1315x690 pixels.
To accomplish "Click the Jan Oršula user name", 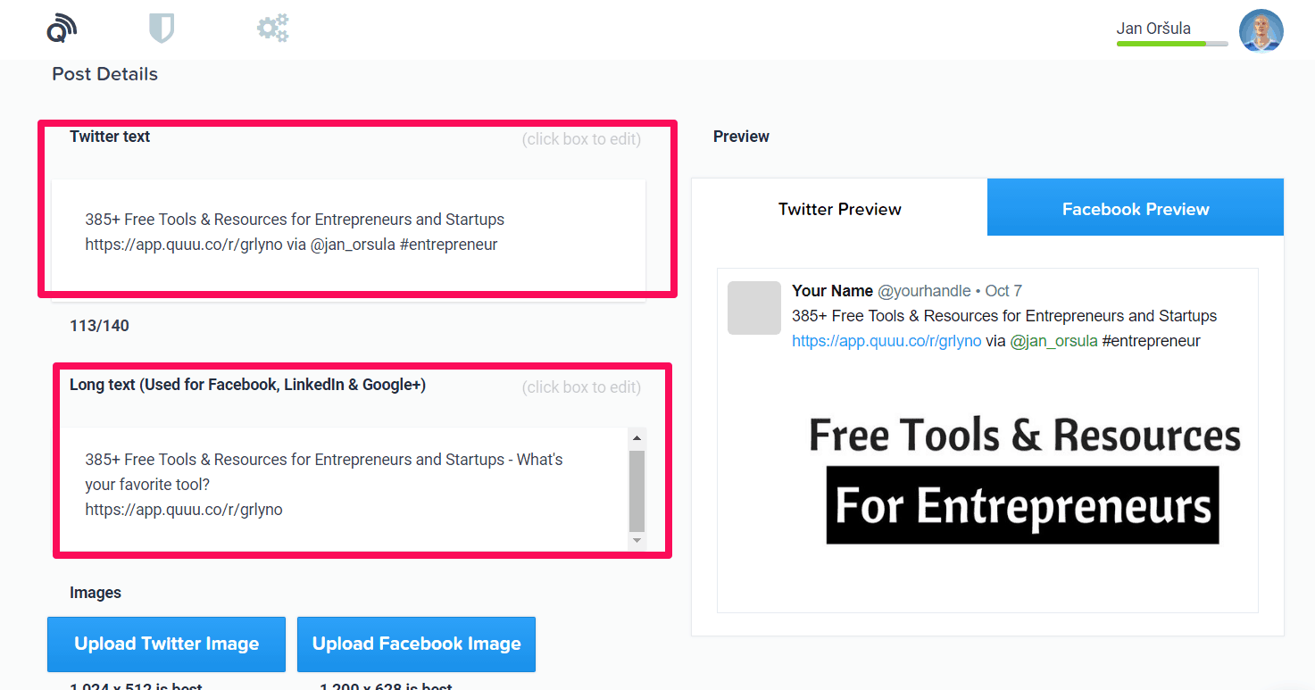I will tap(1153, 28).
